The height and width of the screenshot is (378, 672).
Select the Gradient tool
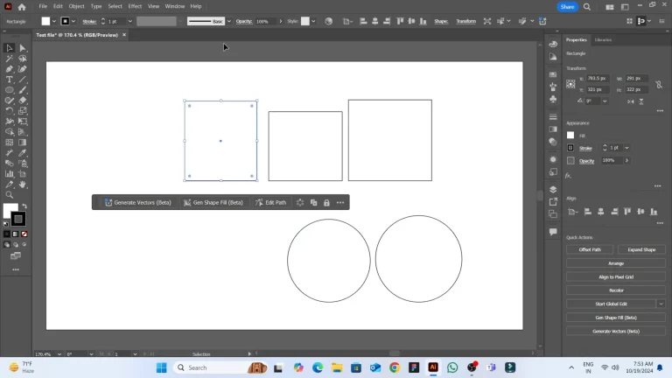click(23, 143)
